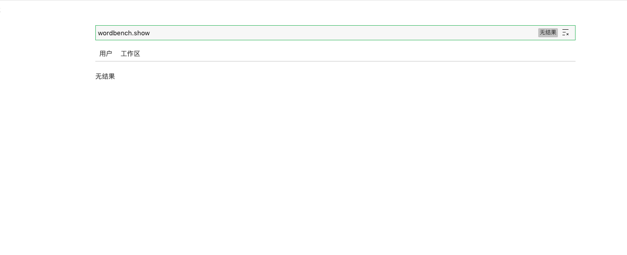Image resolution: width=627 pixels, height=255 pixels.
Task: Click the wordbench.show text in search bar
Action: (x=124, y=33)
